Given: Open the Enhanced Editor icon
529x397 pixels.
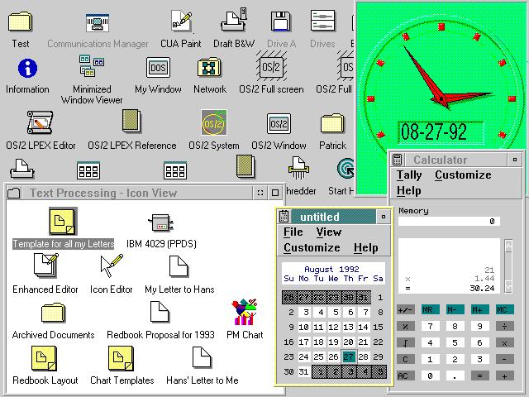Looking at the screenshot, I should tap(46, 265).
